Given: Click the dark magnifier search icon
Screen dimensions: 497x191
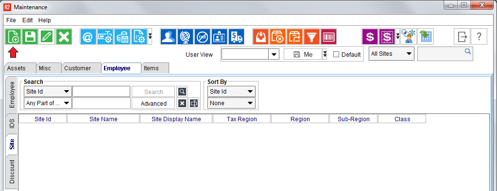Looking at the screenshot, I should [182, 92].
